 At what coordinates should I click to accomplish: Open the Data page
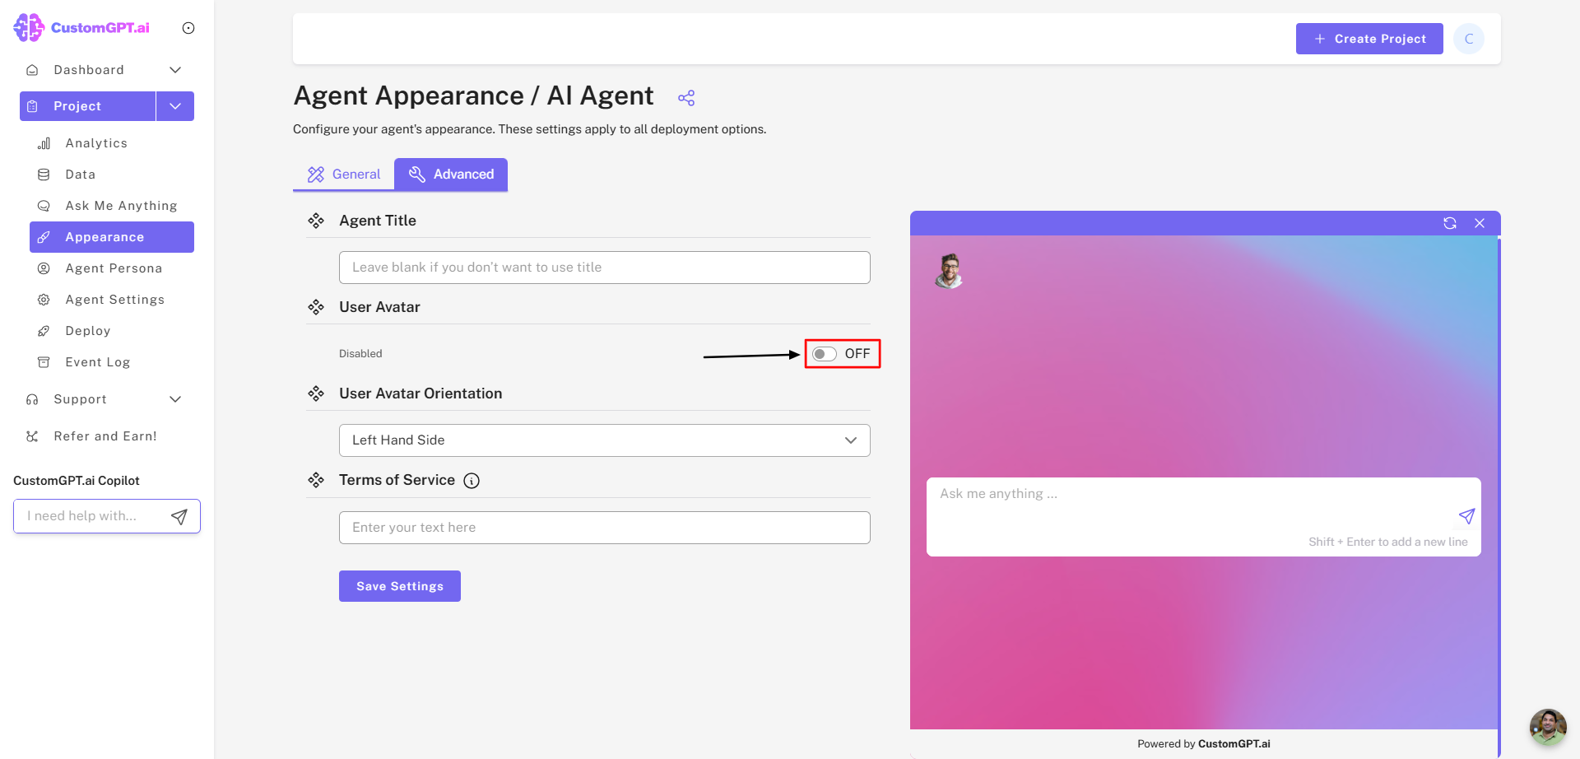tap(112, 175)
